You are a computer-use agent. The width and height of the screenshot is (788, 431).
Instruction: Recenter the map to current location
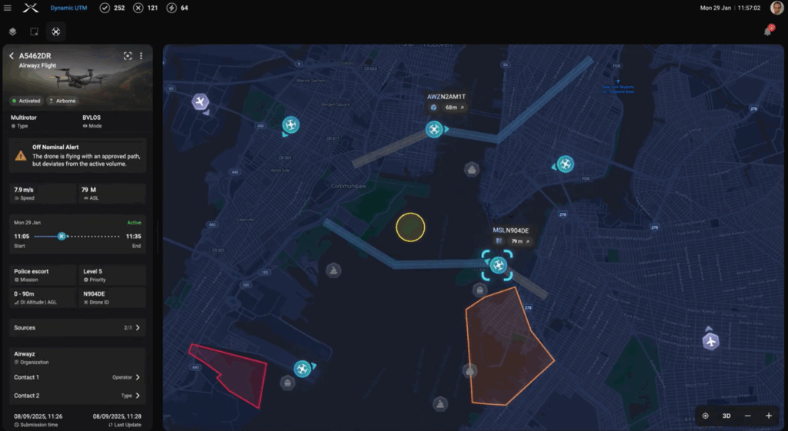(x=705, y=416)
